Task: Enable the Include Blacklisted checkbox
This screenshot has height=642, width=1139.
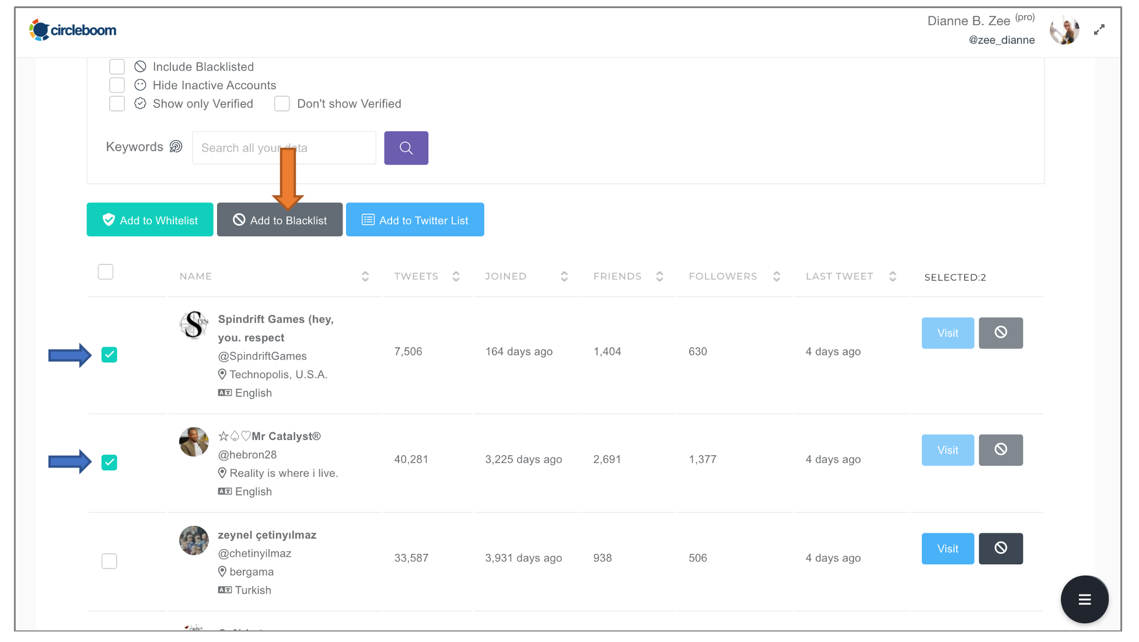Action: [117, 67]
